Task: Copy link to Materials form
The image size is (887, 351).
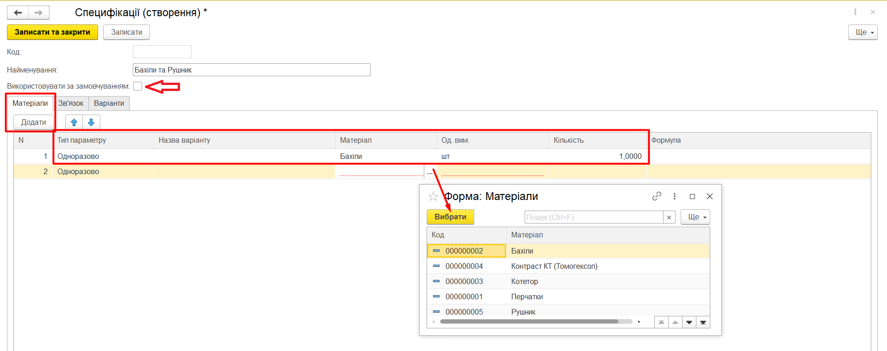Action: click(x=657, y=196)
